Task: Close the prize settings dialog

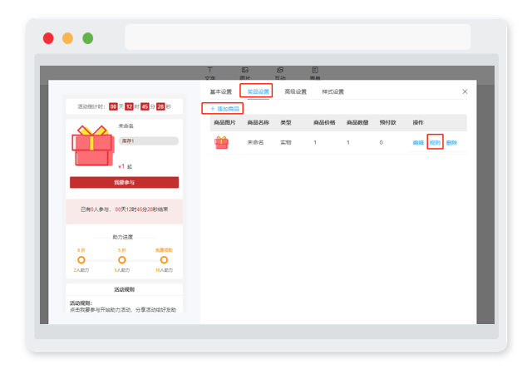Action: (465, 91)
